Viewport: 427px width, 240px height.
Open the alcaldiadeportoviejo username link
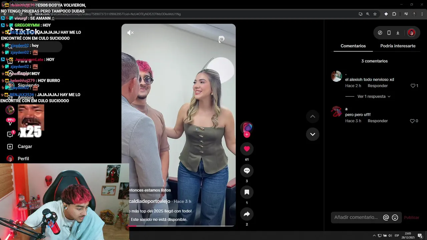click(x=150, y=201)
